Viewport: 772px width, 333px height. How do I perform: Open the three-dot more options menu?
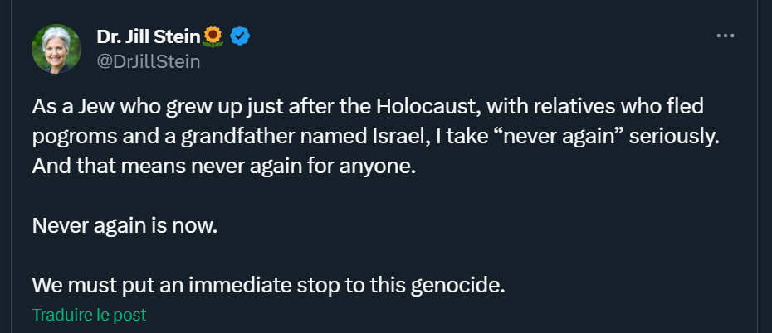point(726,36)
